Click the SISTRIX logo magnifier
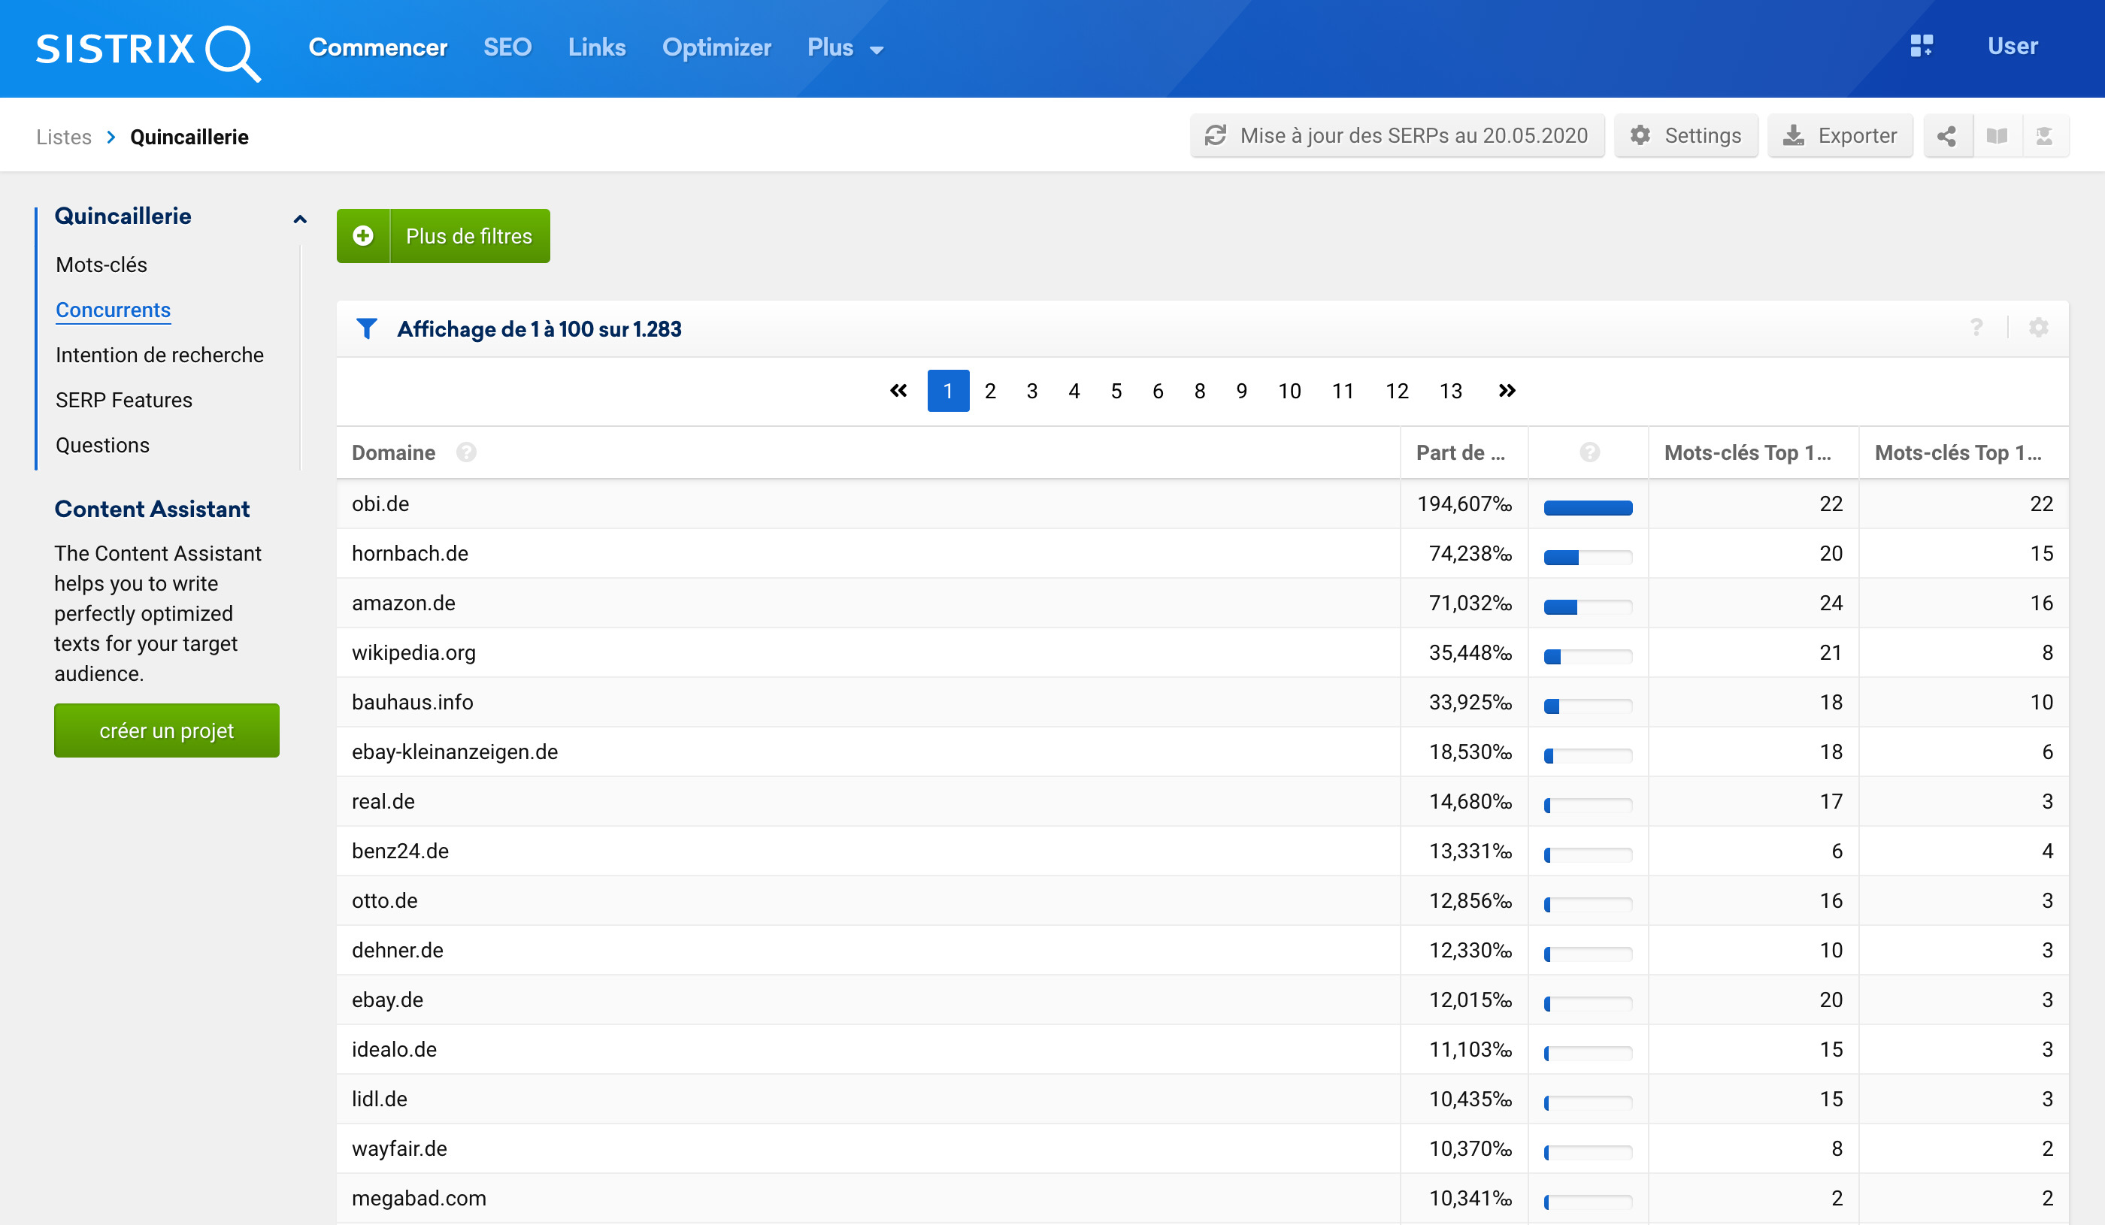Viewport: 2105px width, 1225px height. tap(233, 53)
